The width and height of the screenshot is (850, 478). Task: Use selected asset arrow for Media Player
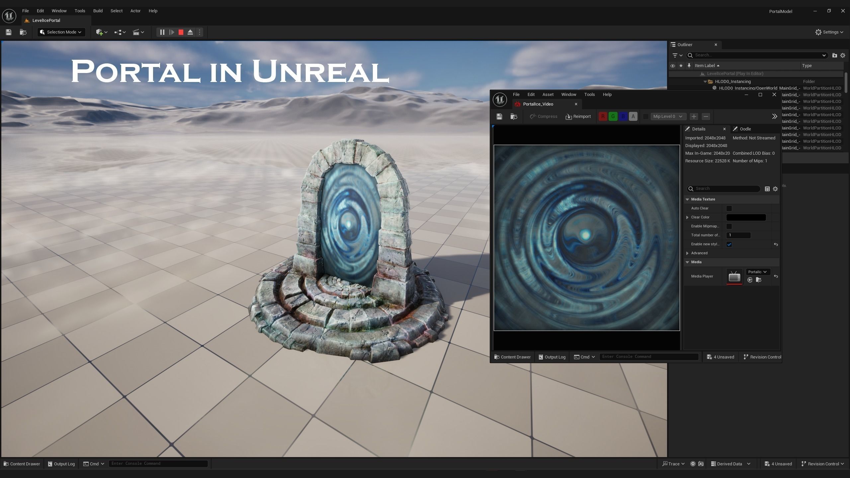[750, 280]
